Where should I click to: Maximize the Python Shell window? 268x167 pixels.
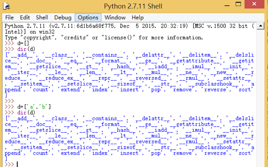238,4
